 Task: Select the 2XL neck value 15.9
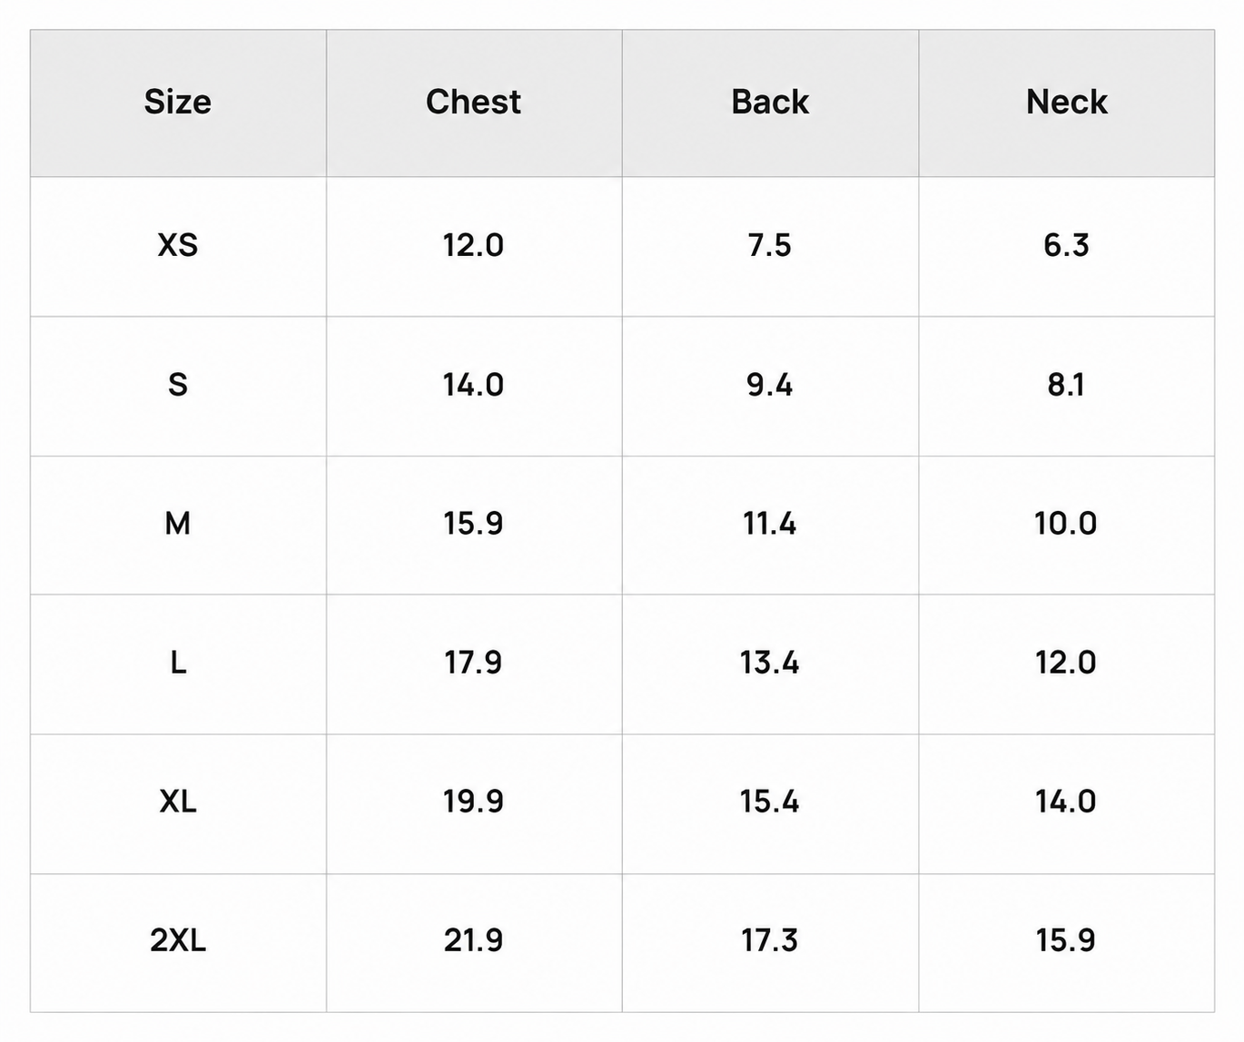(1066, 940)
